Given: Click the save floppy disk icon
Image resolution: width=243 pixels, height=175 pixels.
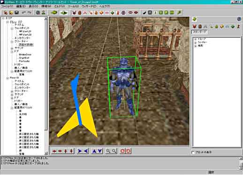Looking at the screenshot, I should point(17,13).
